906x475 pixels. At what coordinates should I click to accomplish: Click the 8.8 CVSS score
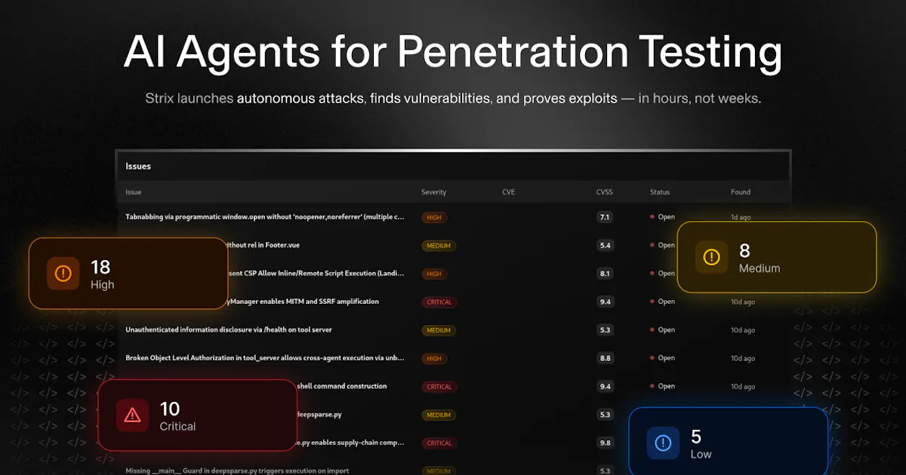pos(605,358)
